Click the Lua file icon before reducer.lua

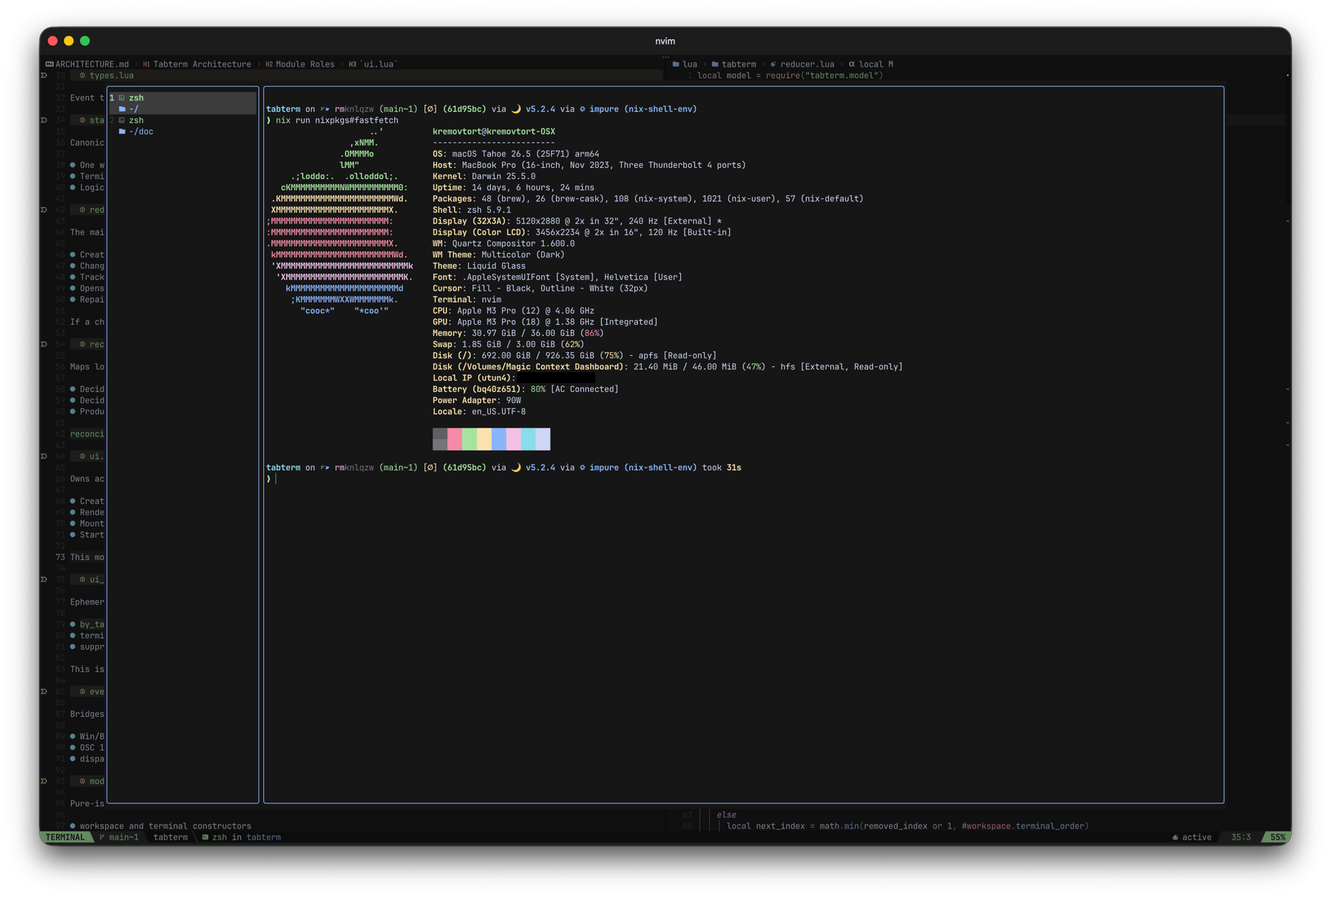click(773, 64)
